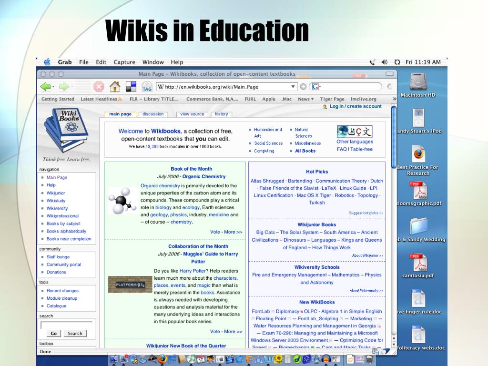
Task: Click the Firefox icon in the Dock
Action: click(x=162, y=359)
